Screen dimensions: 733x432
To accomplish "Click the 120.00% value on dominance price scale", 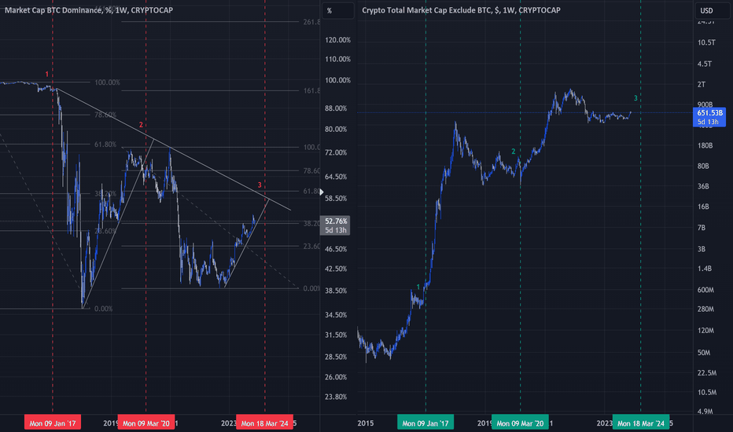I will [337, 40].
